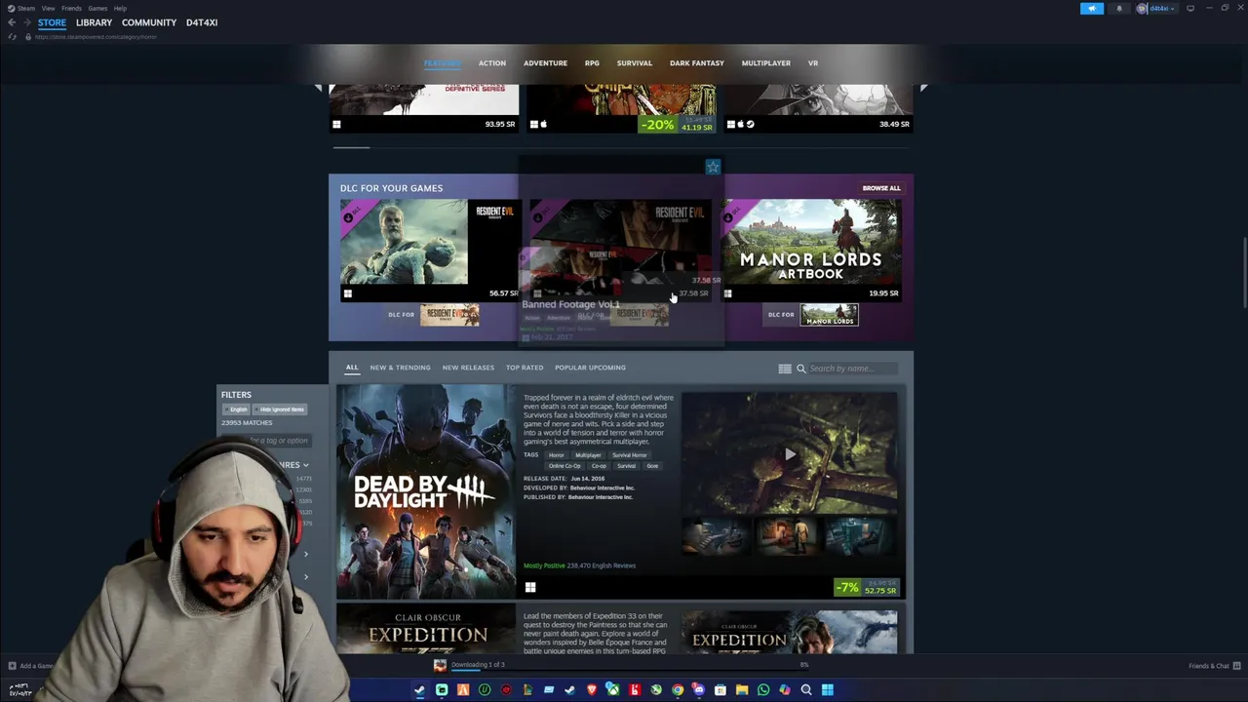Click the Add a Game button
Viewport: 1248px width, 702px height.
31,666
